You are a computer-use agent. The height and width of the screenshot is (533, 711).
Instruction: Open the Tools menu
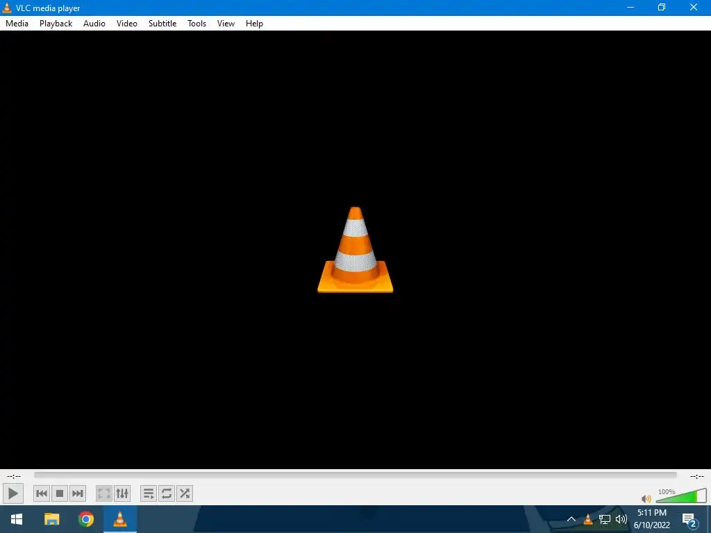(196, 24)
